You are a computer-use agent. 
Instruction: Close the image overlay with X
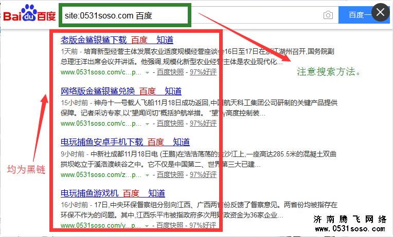380,12
